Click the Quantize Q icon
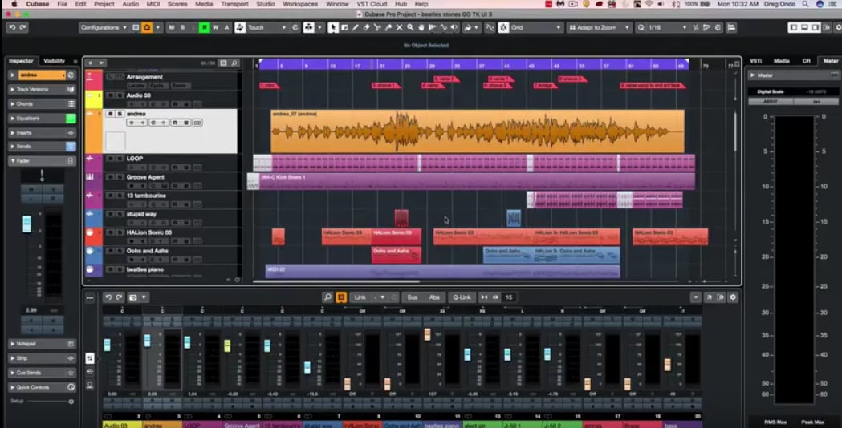The width and height of the screenshot is (842, 428). 641,27
